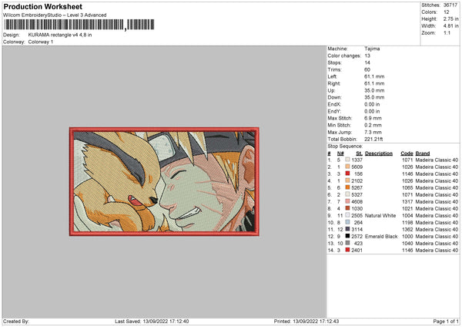Click the Stitches value 36717
Image resolution: width=462 pixels, height=327 pixels.
coord(450,5)
